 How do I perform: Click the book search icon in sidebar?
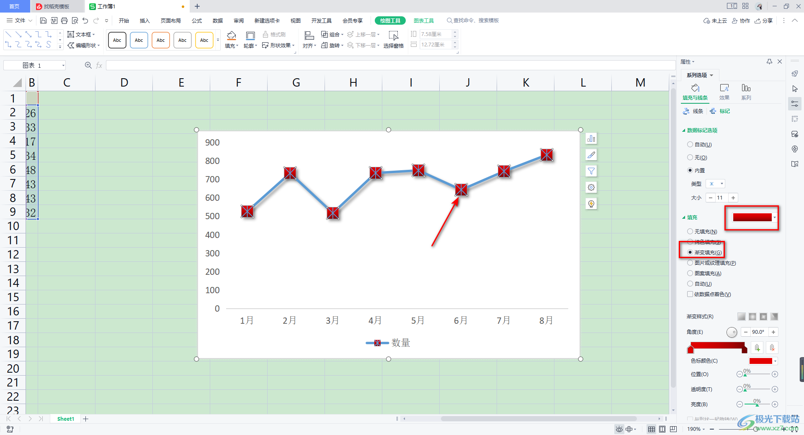coord(795,164)
